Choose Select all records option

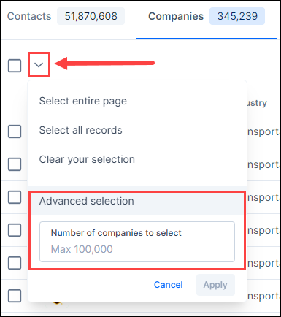pos(80,130)
